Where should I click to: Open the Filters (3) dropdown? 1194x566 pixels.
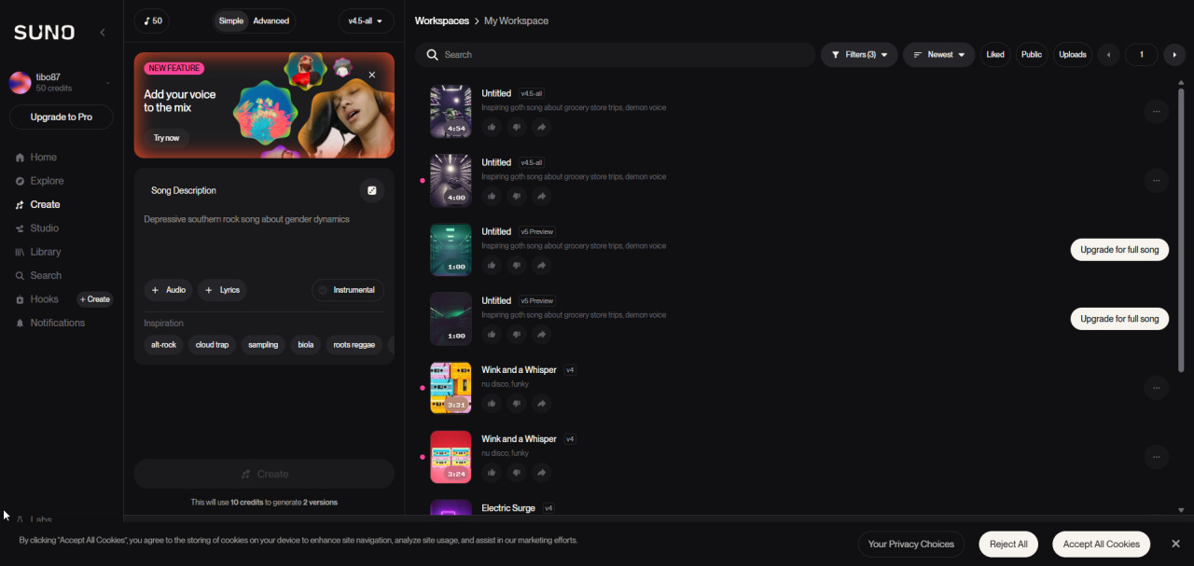[x=859, y=55]
